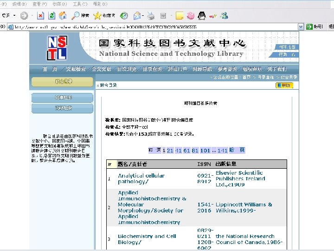Click the Print printer icon

click(x=151, y=16)
